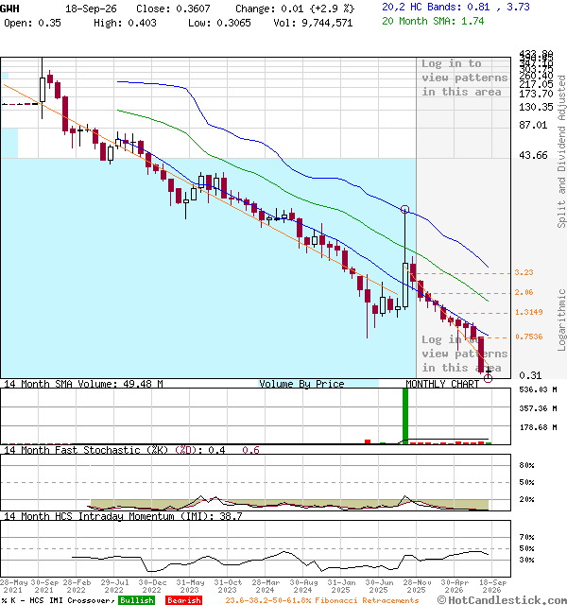Image resolution: width=567 pixels, height=605 pixels.
Task: Click the Bearish legend label
Action: click(183, 600)
